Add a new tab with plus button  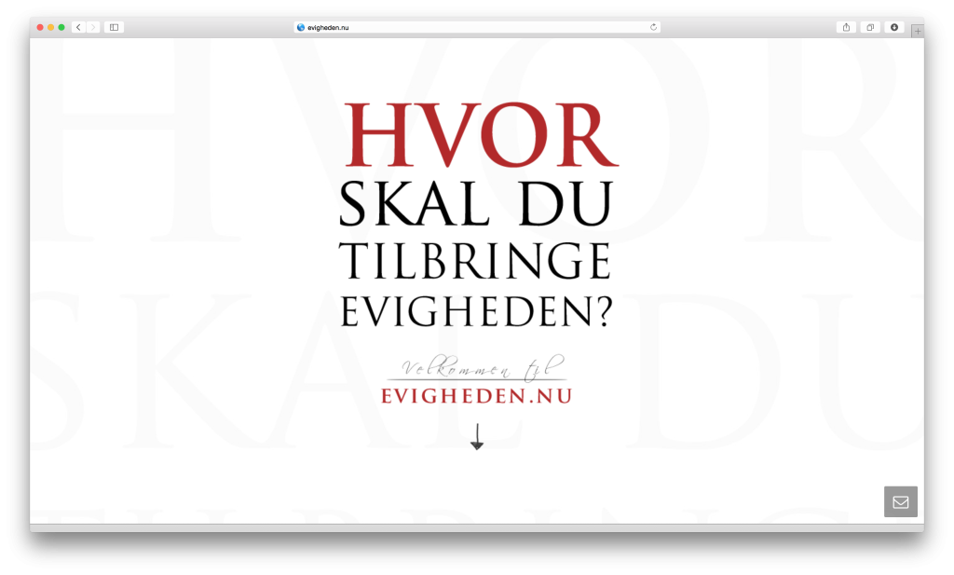click(918, 31)
